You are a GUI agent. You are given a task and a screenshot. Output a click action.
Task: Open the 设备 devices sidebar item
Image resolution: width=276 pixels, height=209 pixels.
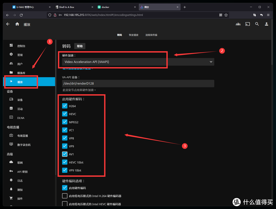29,100
